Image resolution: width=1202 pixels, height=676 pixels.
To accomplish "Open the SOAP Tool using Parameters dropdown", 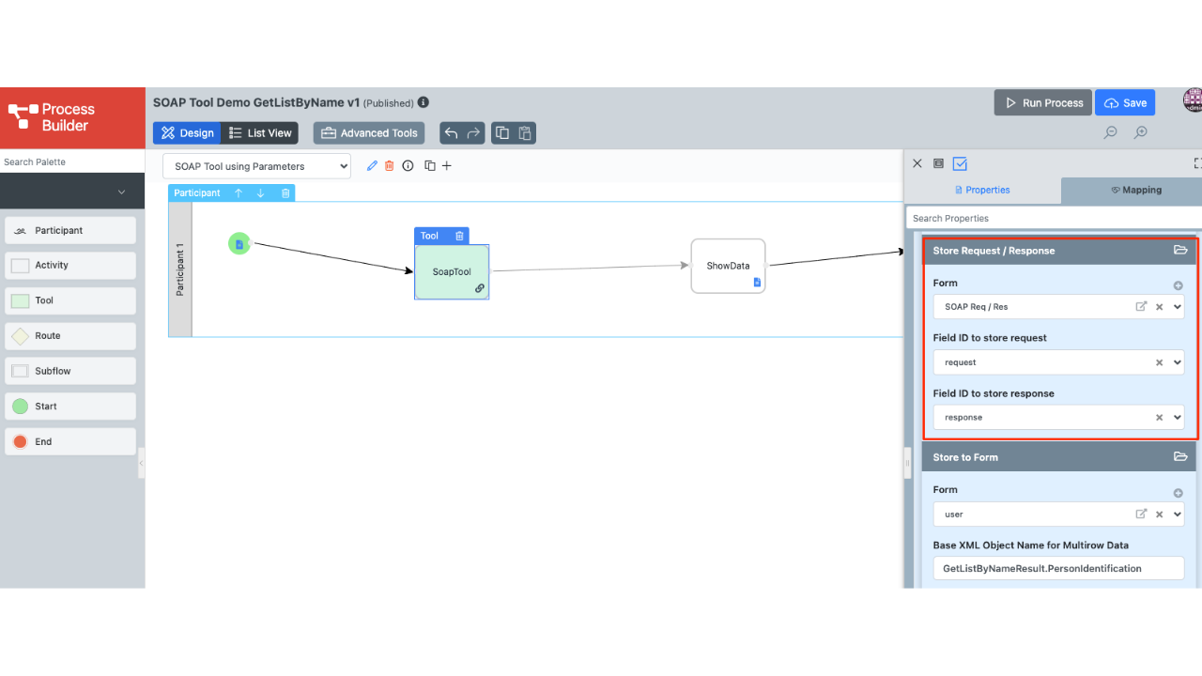I will click(x=256, y=166).
